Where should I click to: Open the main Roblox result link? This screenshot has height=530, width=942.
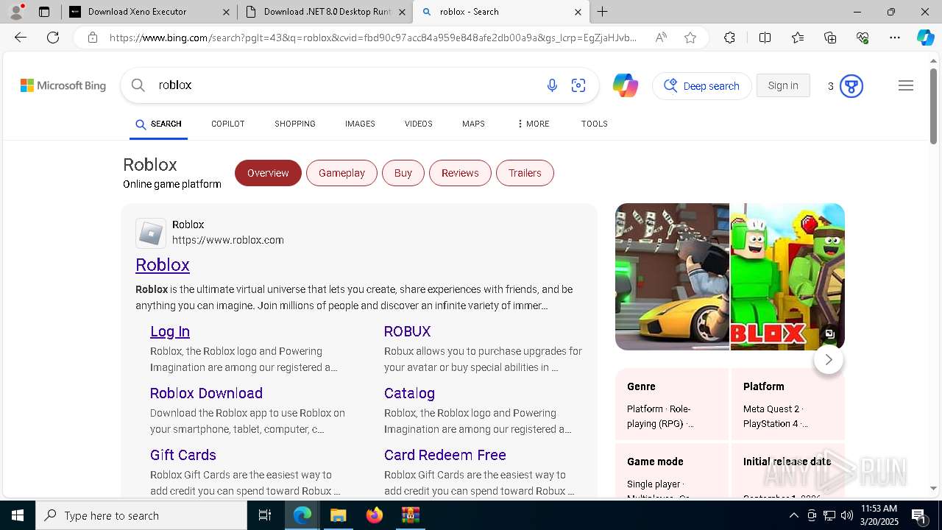(163, 265)
